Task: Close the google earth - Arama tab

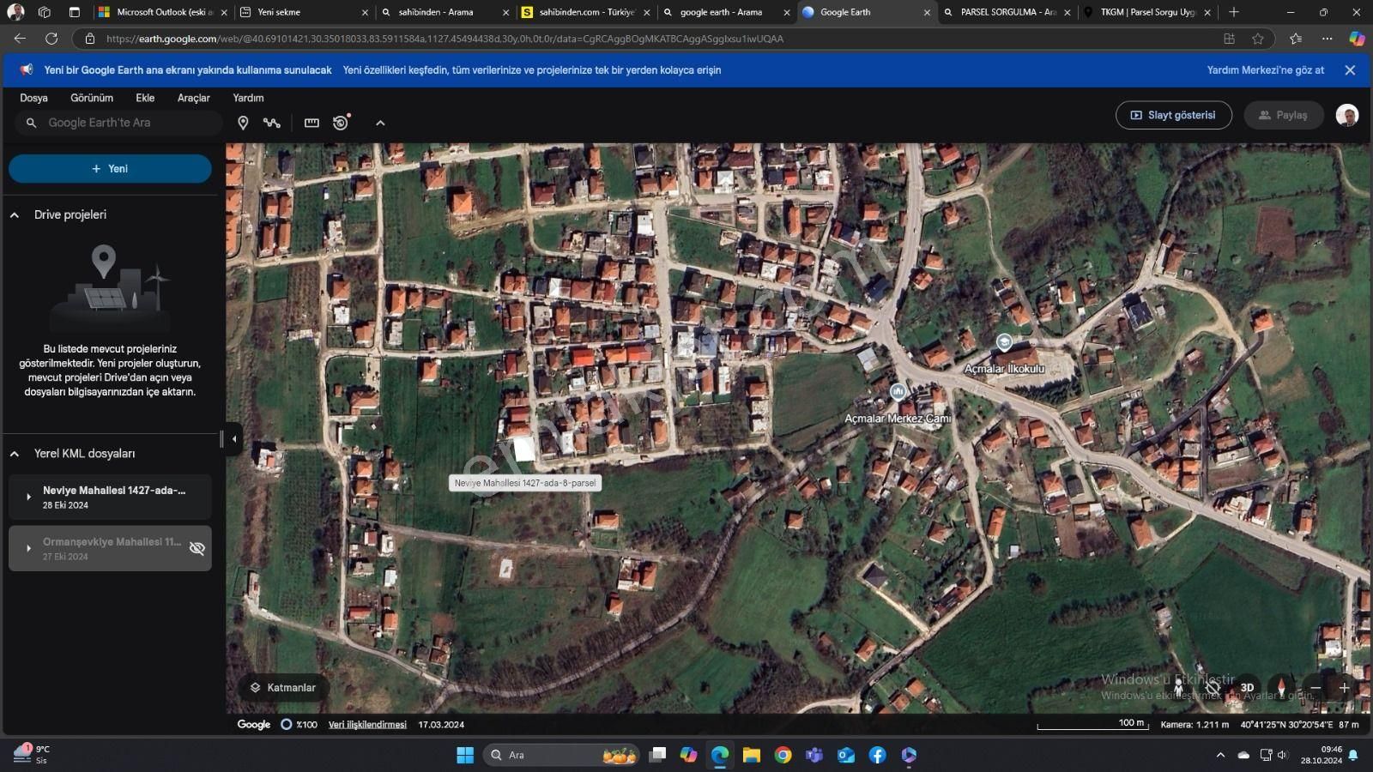Action: pos(786,13)
